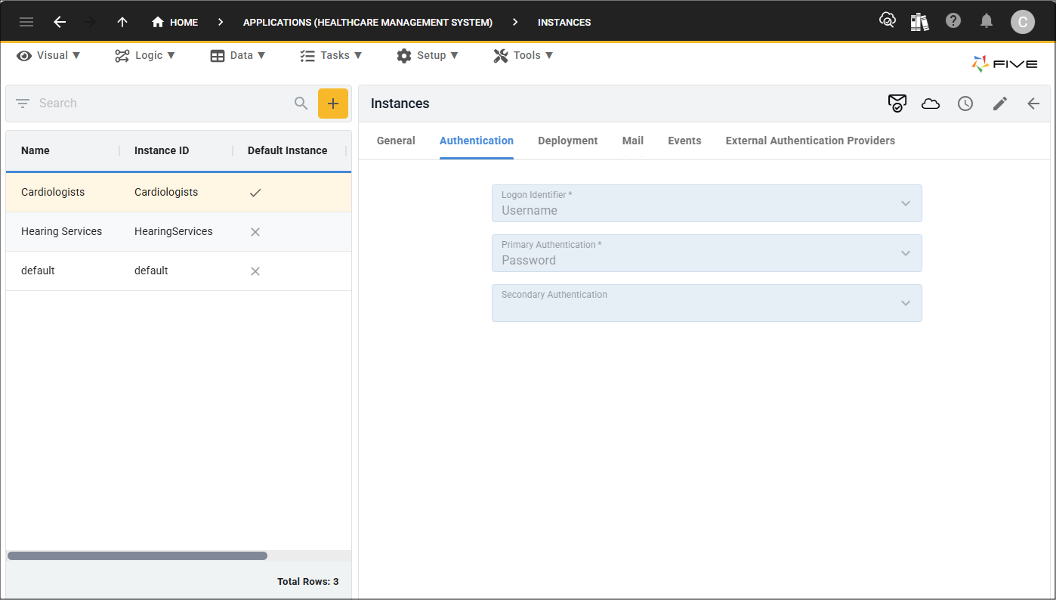The height and width of the screenshot is (600, 1056).
Task: Open the Help question mark icon
Action: [953, 21]
